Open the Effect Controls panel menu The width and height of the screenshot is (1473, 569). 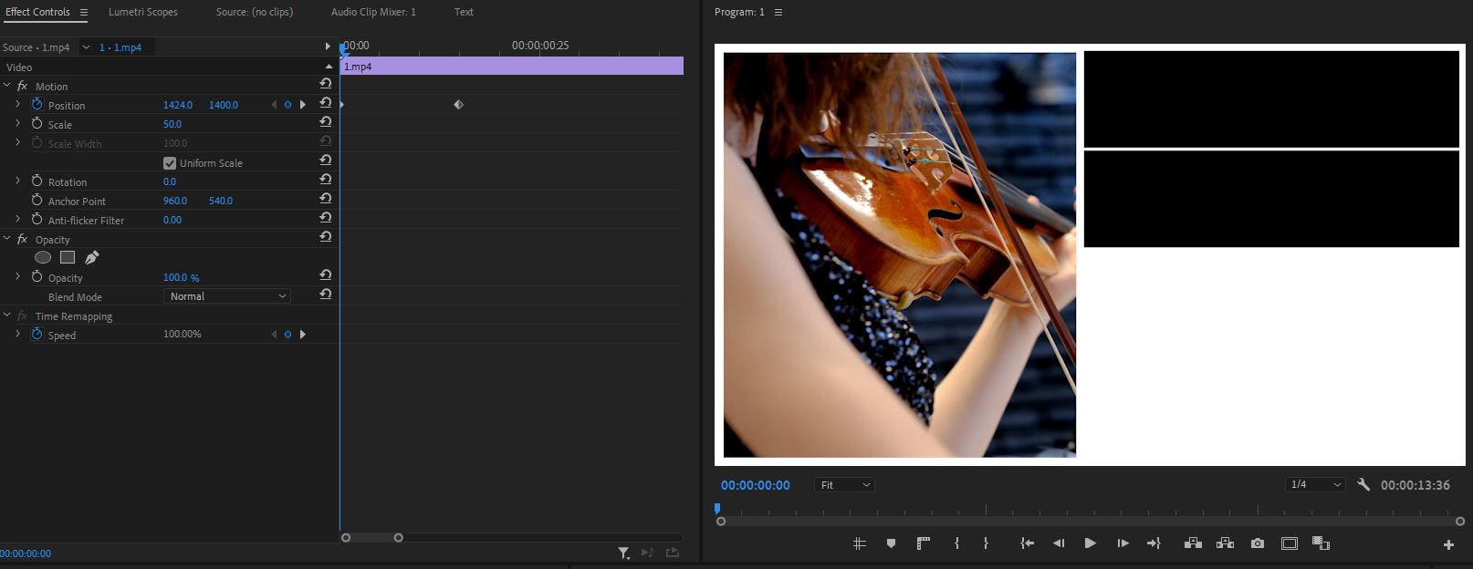click(x=84, y=13)
